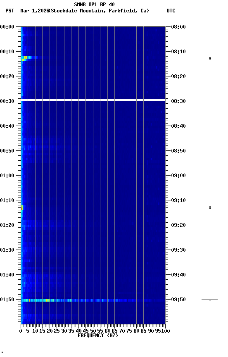Click the "Stockdale Mountain, Parkfield, Ca" location text
This screenshot has height=357, width=228.
[x=99, y=11]
